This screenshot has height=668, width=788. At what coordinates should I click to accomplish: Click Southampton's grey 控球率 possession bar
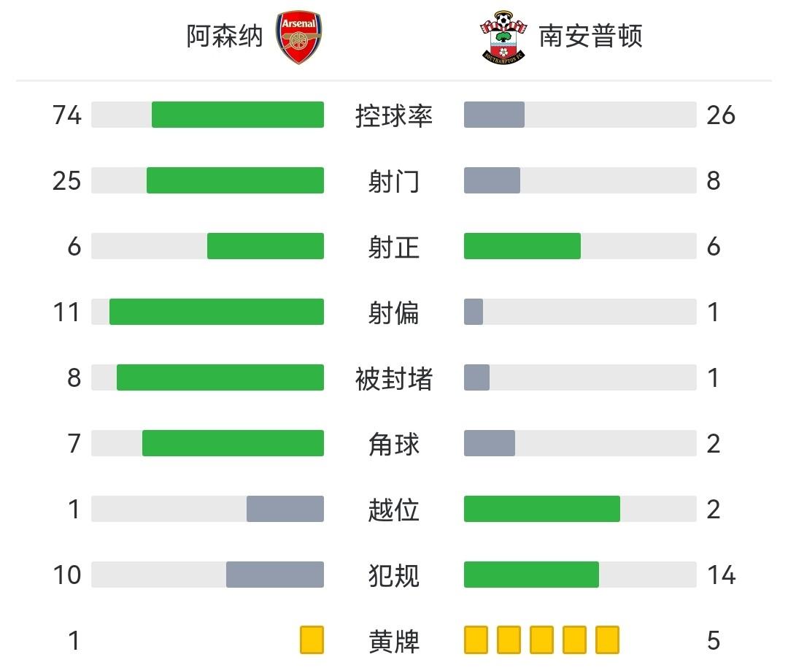494,115
